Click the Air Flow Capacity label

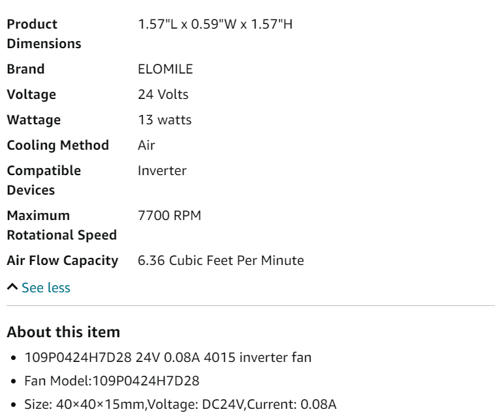point(63,260)
